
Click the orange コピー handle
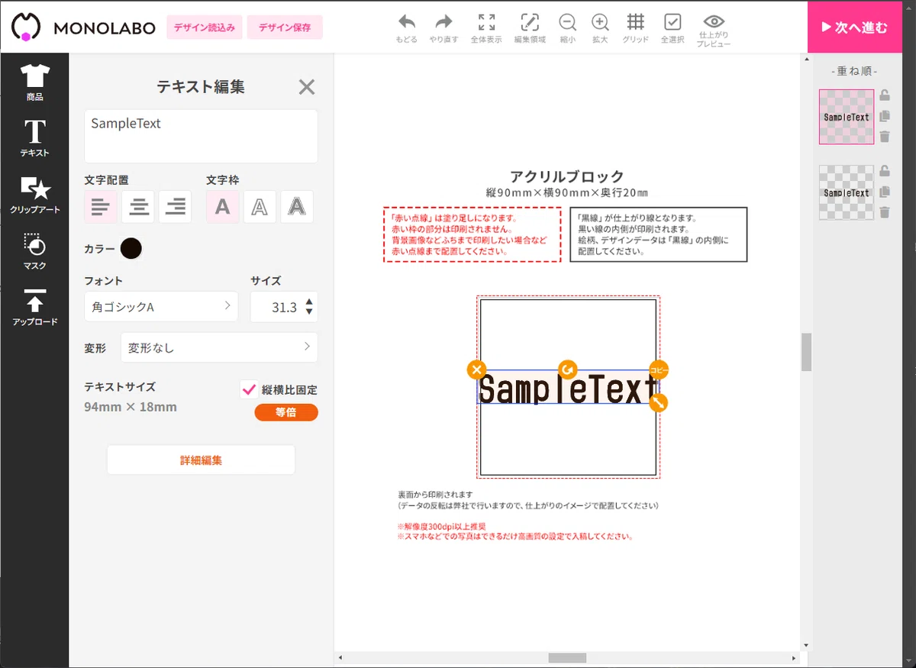click(659, 370)
